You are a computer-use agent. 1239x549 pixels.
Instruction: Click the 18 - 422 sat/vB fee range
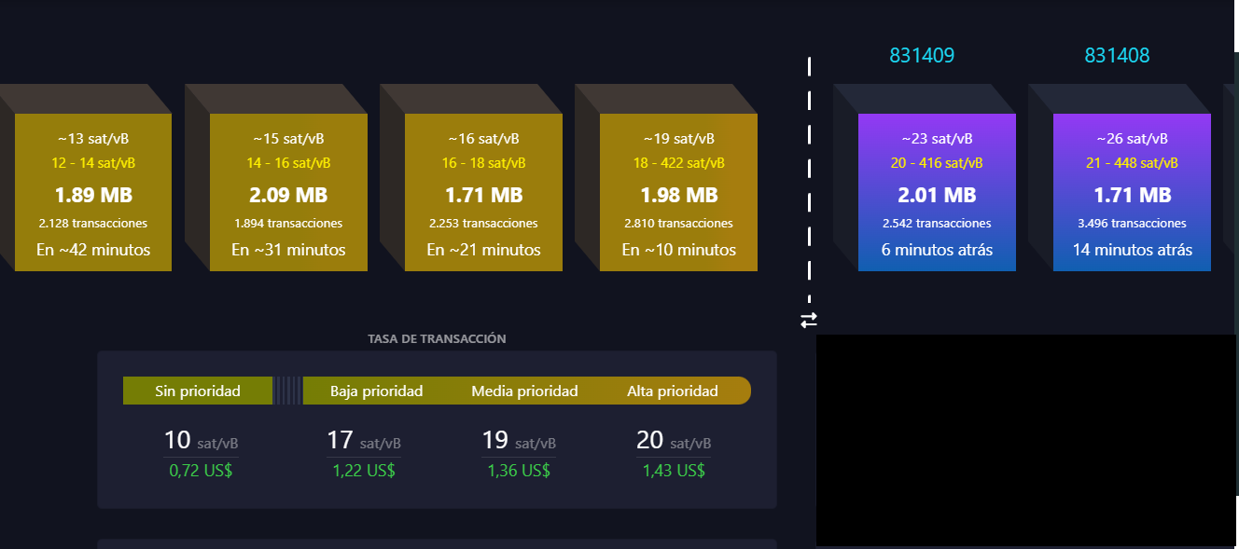coord(678,162)
